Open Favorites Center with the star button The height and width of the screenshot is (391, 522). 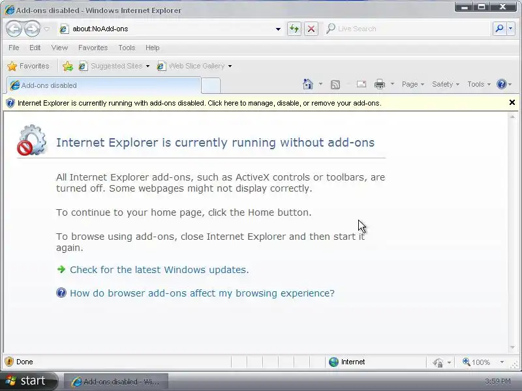[28, 66]
